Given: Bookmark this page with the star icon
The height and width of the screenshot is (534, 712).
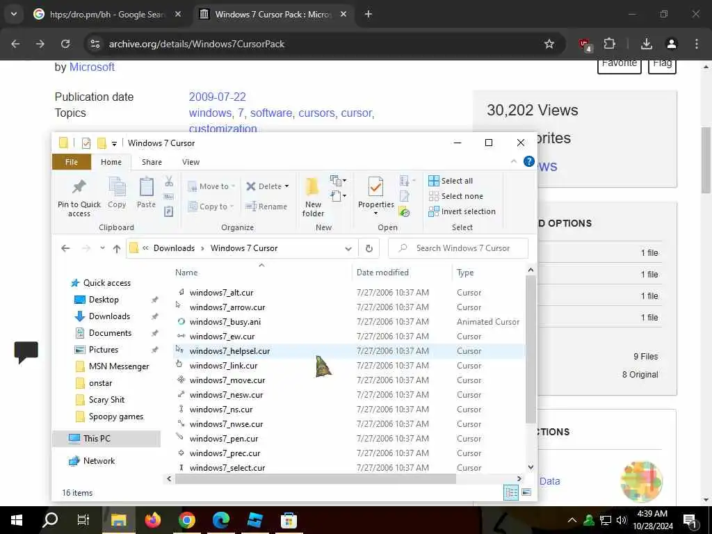Looking at the screenshot, I should 549,44.
